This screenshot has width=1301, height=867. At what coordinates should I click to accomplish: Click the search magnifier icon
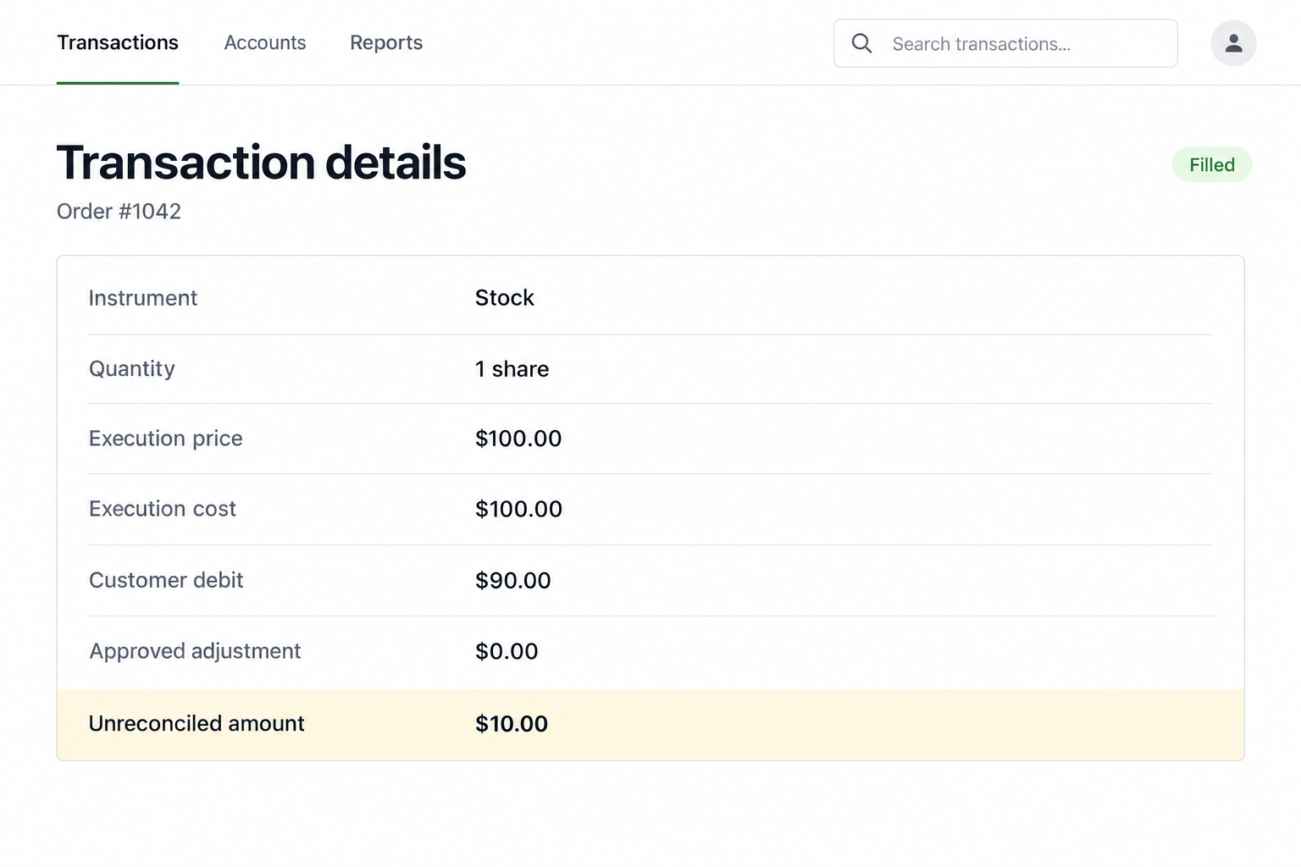pyautogui.click(x=861, y=43)
